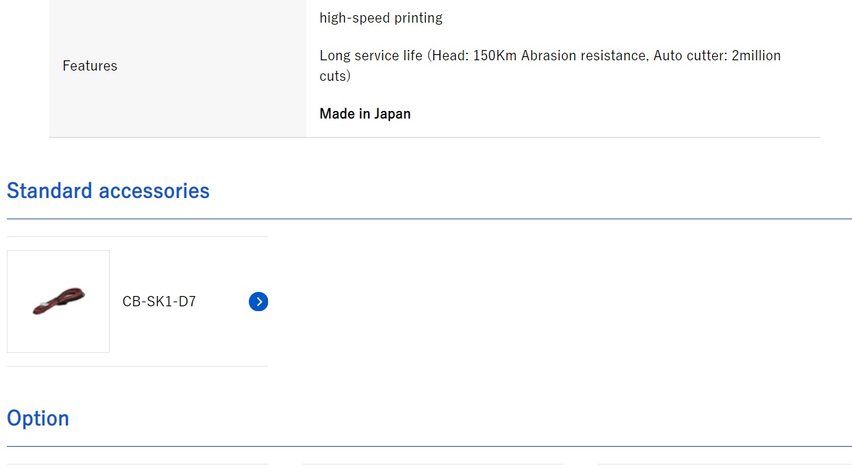This screenshot has width=852, height=468.
Task: Click the high-speed printing text
Action: (380, 18)
